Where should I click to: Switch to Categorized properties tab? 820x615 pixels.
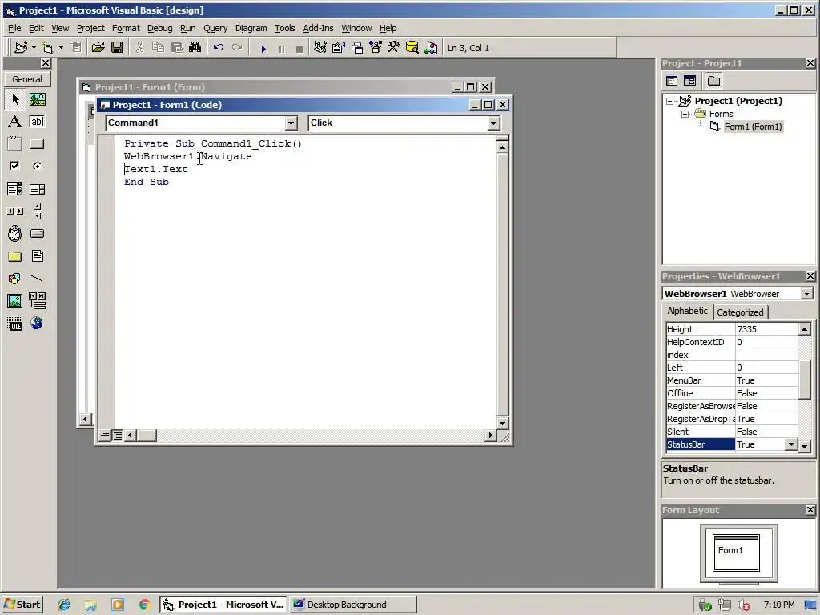click(740, 312)
